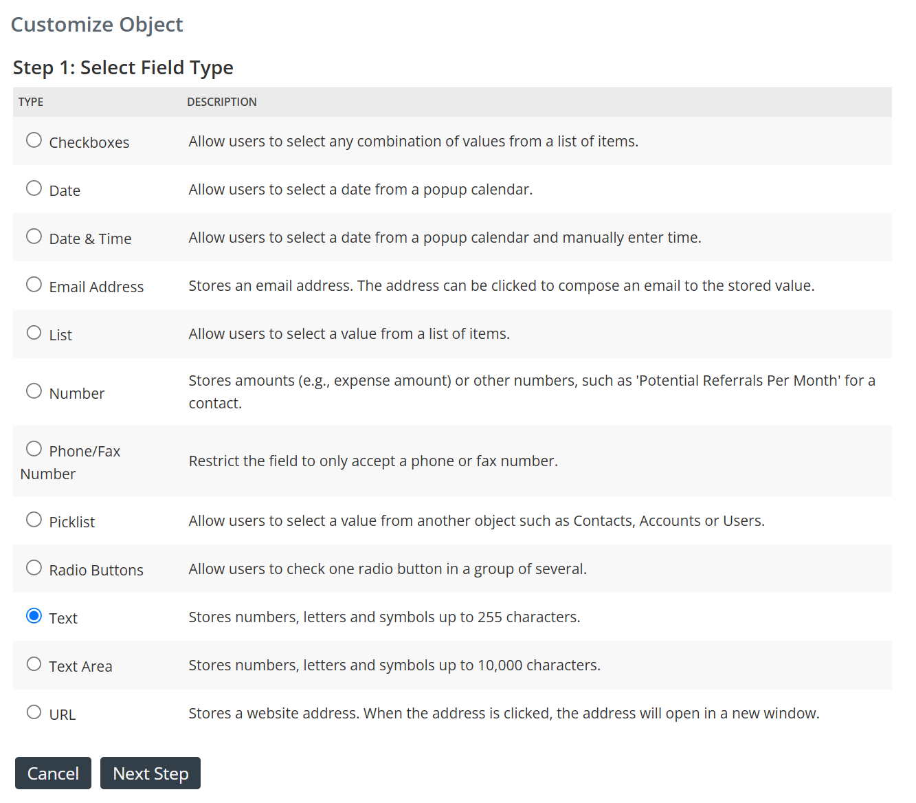Click the 'Stores a website address' description
This screenshot has height=803, width=916.
tap(504, 713)
